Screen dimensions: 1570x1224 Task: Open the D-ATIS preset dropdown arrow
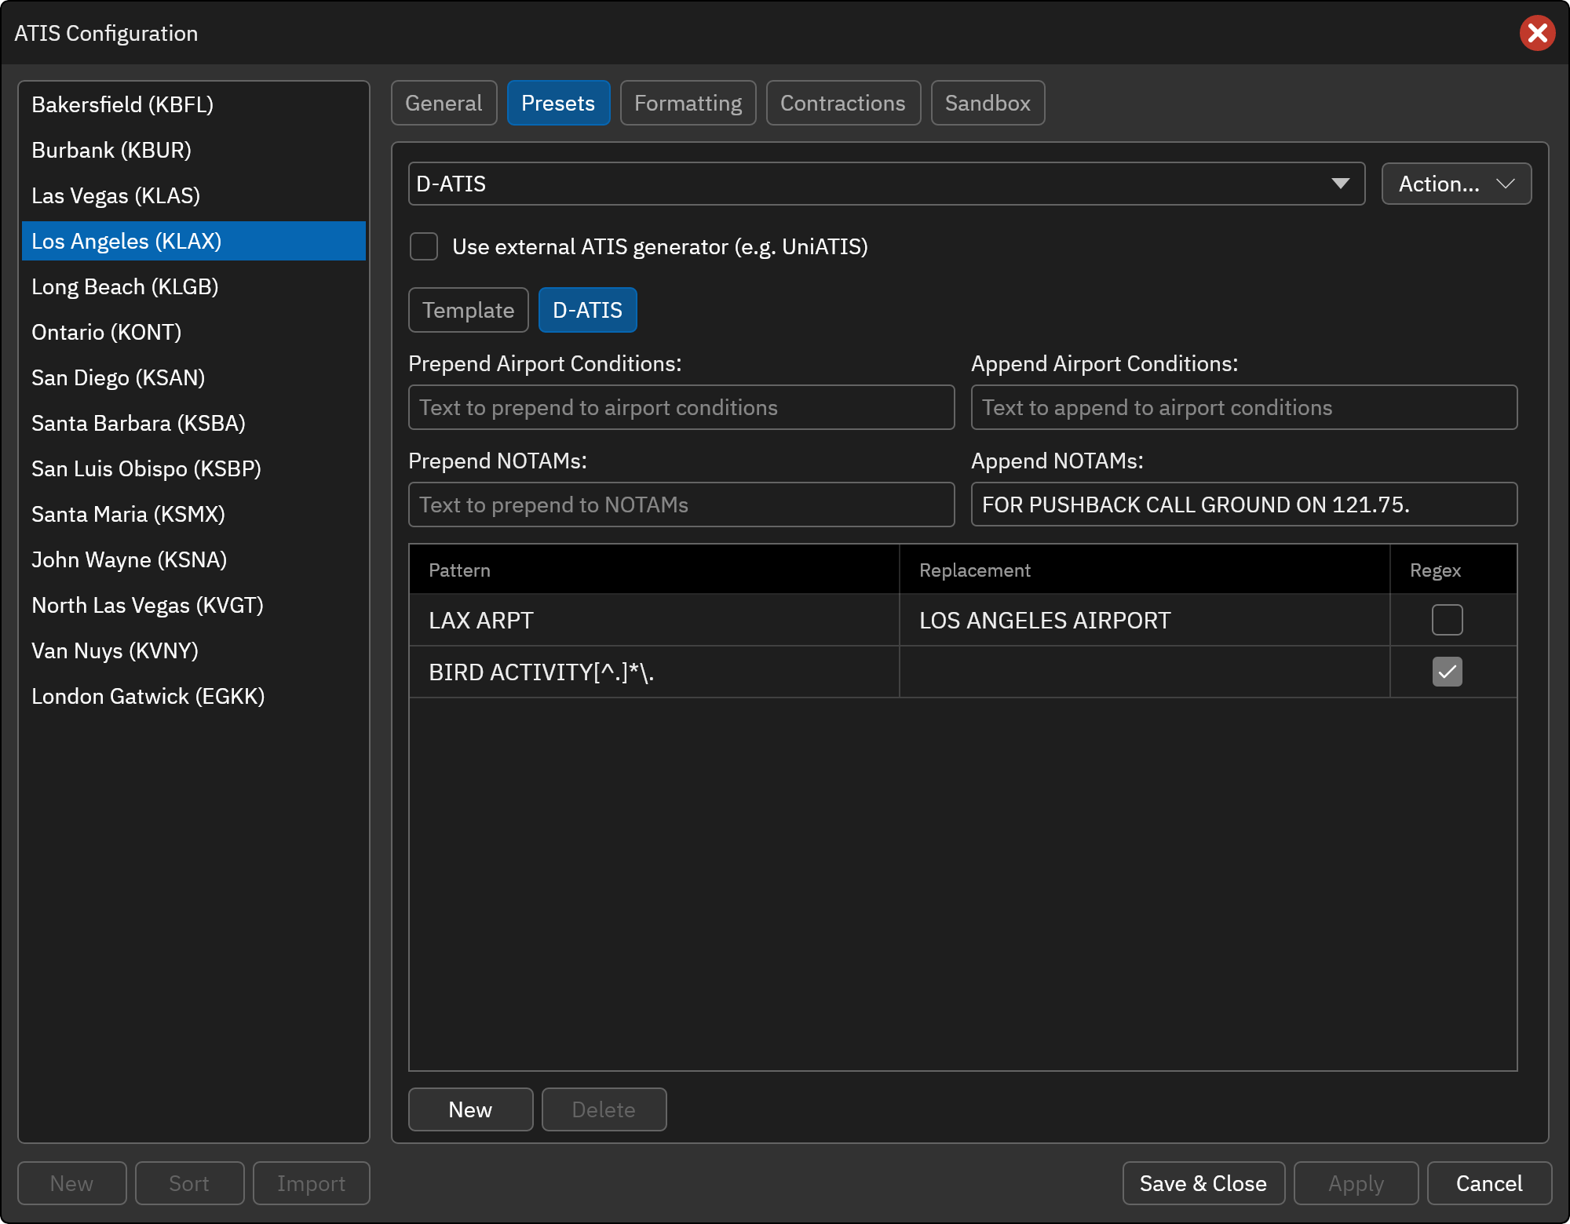pos(1340,184)
